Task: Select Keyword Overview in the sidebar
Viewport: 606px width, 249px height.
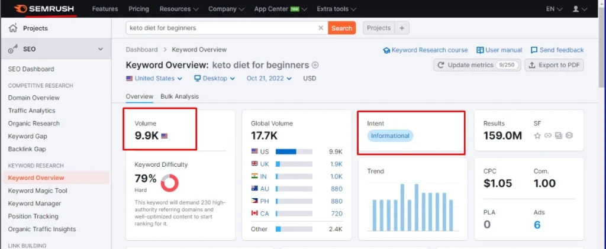Action: pos(36,178)
